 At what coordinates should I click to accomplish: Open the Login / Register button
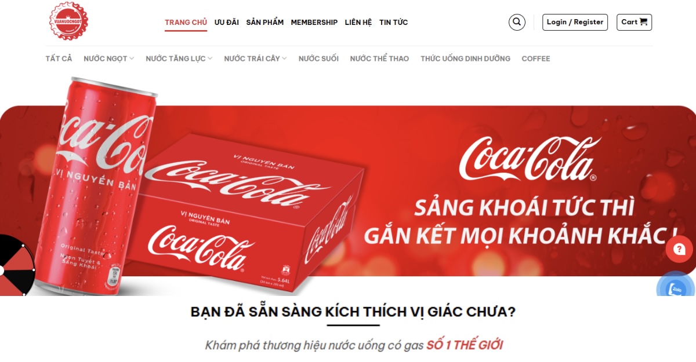pyautogui.click(x=575, y=22)
